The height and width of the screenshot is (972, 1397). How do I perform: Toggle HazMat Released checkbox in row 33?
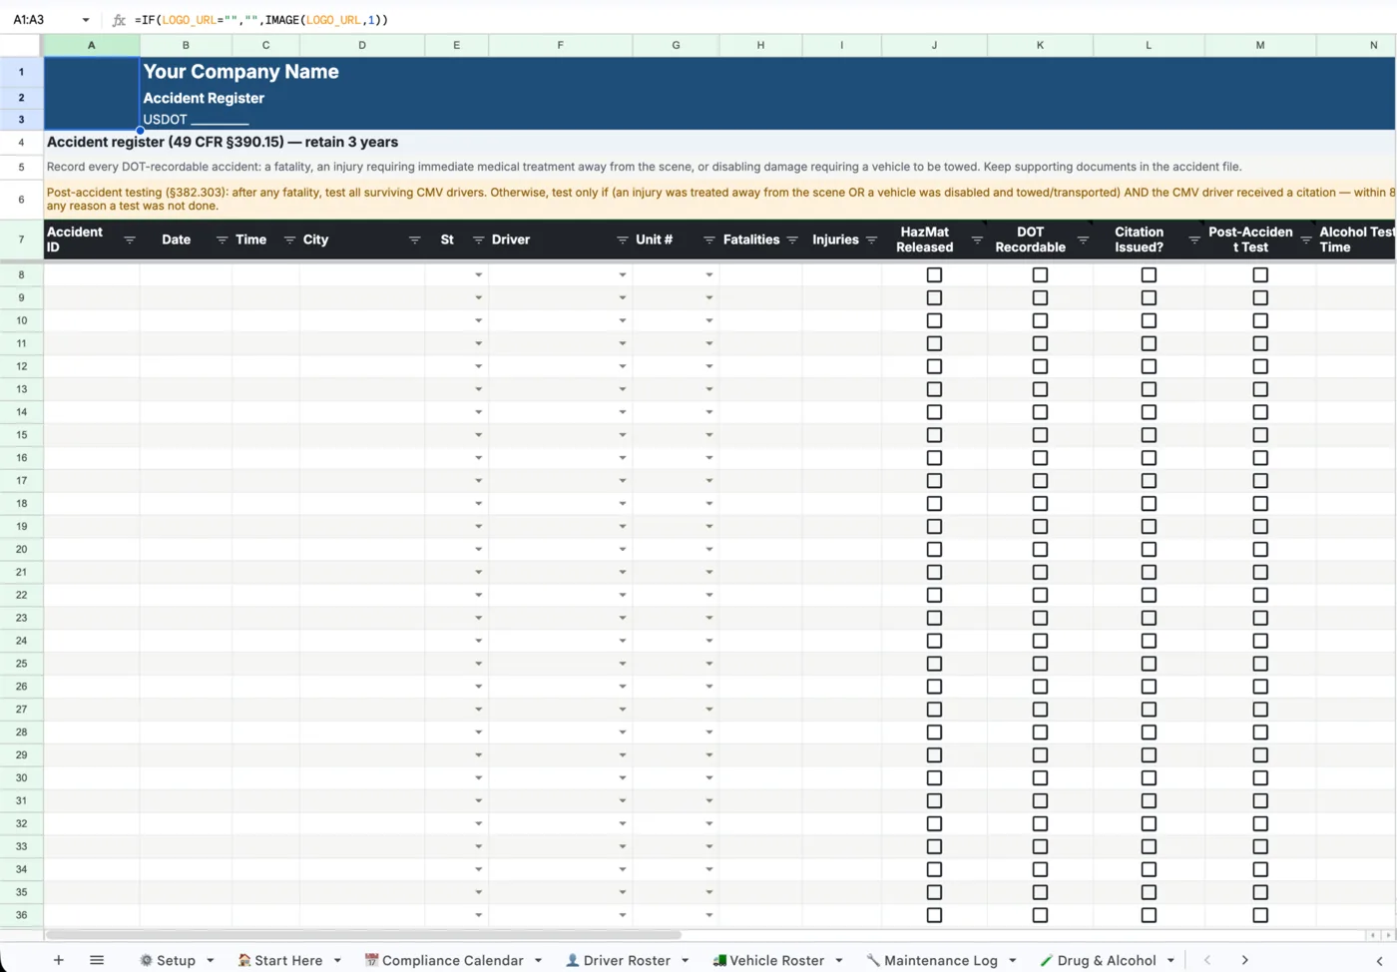click(934, 846)
